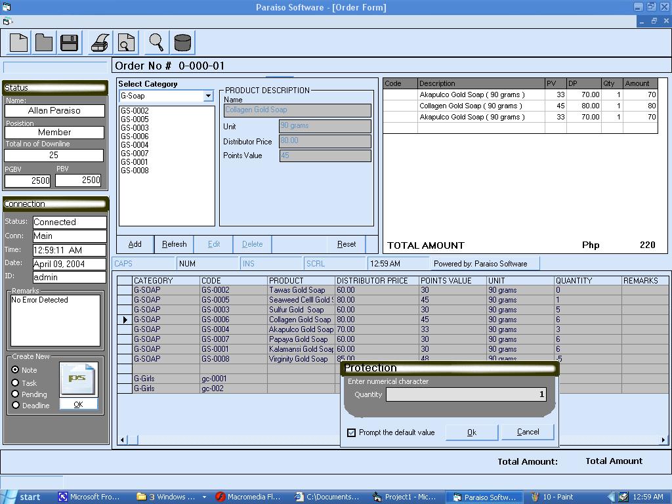Select GS-0004 in the code list
The height and width of the screenshot is (504, 672).
(135, 145)
